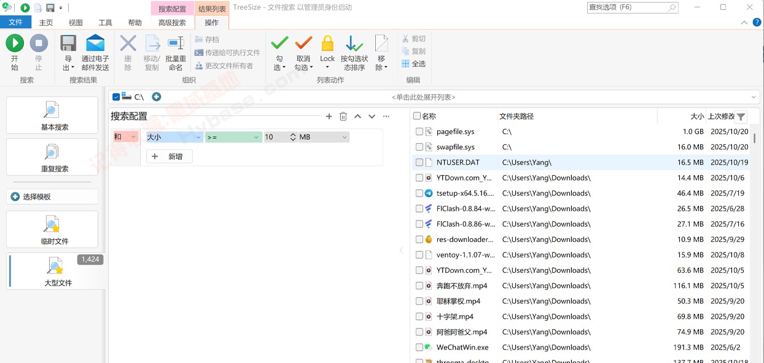Click the 按勾选状态排序 sort icon

(x=354, y=43)
